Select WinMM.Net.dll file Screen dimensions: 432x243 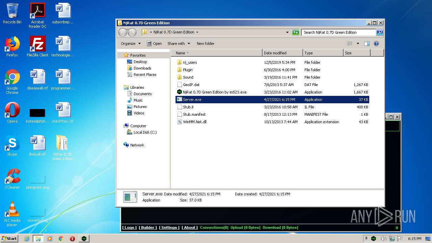click(194, 122)
